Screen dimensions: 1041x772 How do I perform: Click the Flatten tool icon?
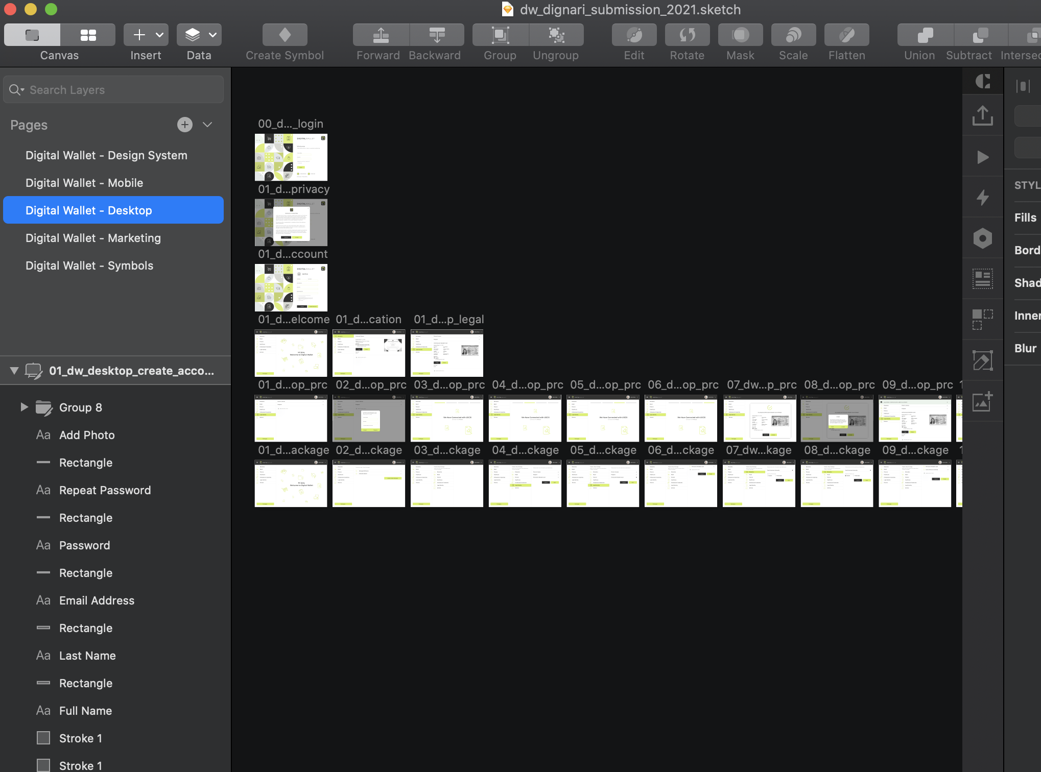pyautogui.click(x=846, y=35)
